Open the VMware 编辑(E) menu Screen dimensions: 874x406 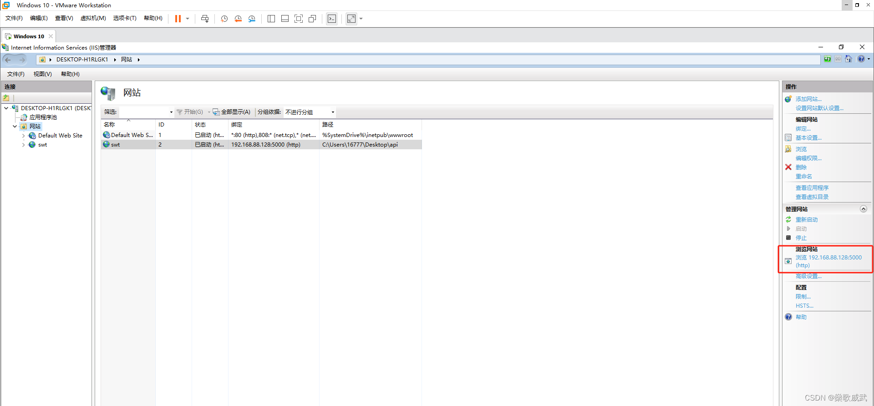[39, 18]
